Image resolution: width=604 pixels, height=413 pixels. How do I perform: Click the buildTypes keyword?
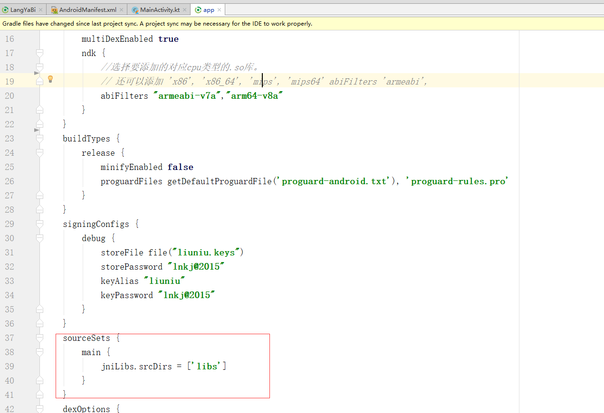tap(86, 139)
